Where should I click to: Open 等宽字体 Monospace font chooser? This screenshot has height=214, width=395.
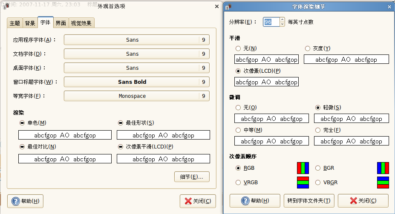click(137, 96)
